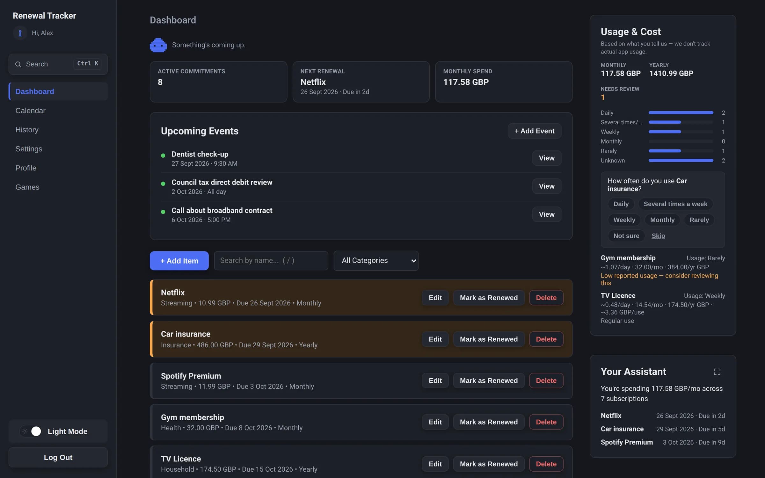Mark Car insurance as renewed

pyautogui.click(x=489, y=339)
